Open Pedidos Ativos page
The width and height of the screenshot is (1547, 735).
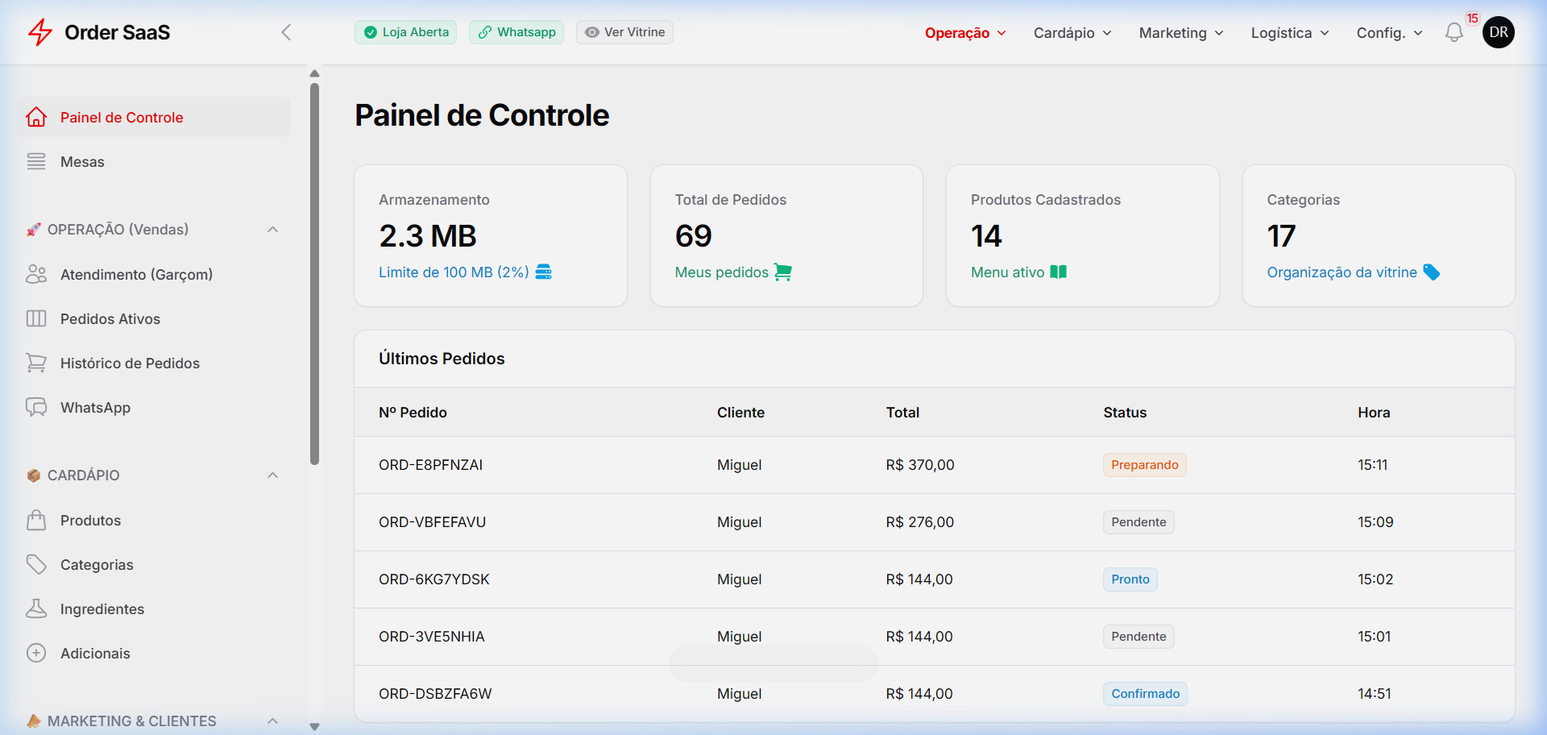coord(153,318)
